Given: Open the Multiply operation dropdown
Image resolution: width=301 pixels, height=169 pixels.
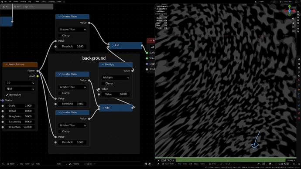Looking at the screenshot, I should pyautogui.click(x=116, y=78).
